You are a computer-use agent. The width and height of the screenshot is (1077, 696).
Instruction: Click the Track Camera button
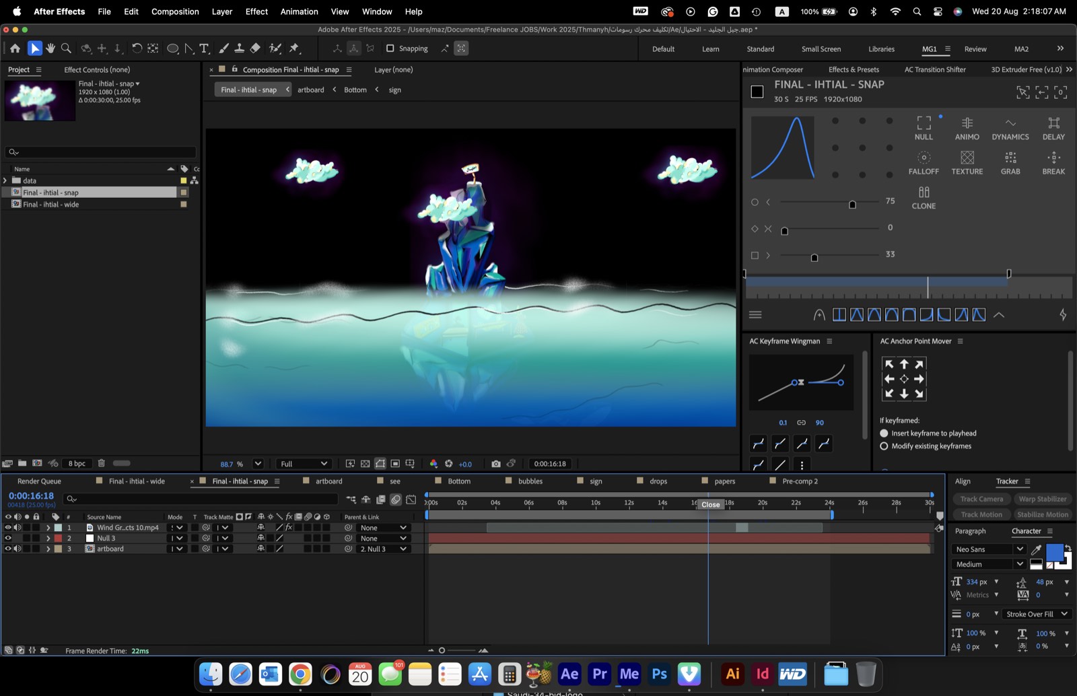(981, 499)
